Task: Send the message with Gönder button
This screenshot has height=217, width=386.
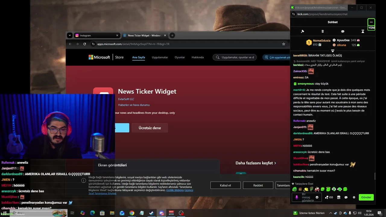Action: tap(366, 197)
